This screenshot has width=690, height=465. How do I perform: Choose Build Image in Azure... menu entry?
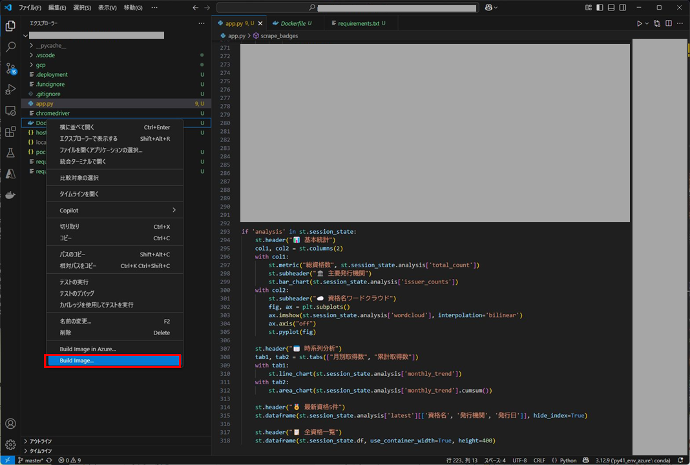pos(88,349)
